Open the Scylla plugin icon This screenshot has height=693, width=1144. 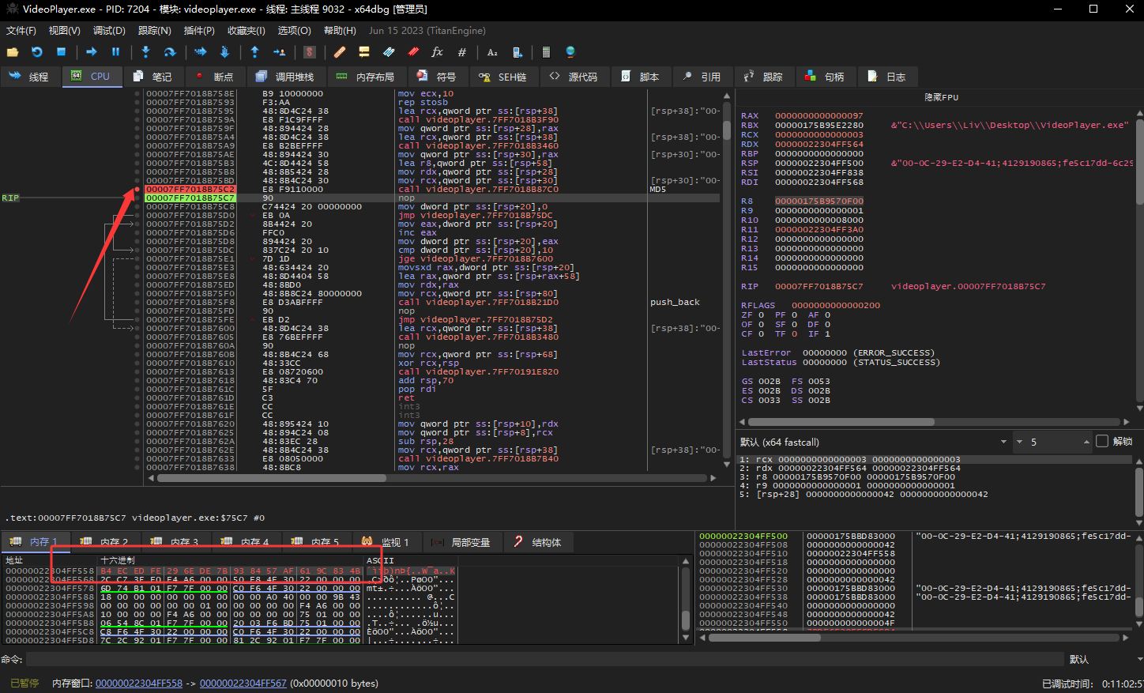310,52
